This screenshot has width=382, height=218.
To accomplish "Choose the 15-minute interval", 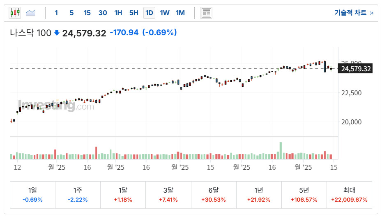I will click(87, 13).
